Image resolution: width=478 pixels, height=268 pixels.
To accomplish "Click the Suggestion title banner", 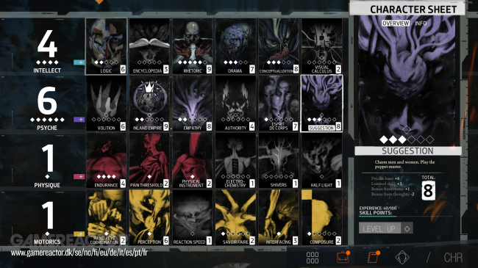I will point(408,151).
